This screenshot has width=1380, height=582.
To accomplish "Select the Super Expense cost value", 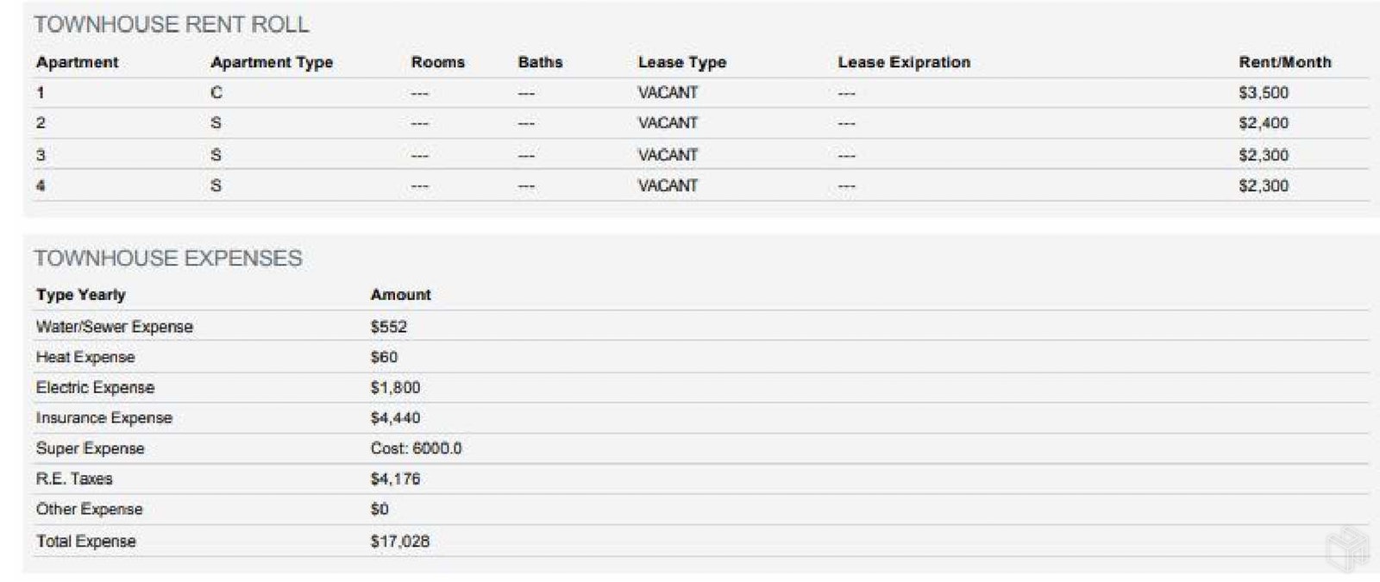I will 416,448.
